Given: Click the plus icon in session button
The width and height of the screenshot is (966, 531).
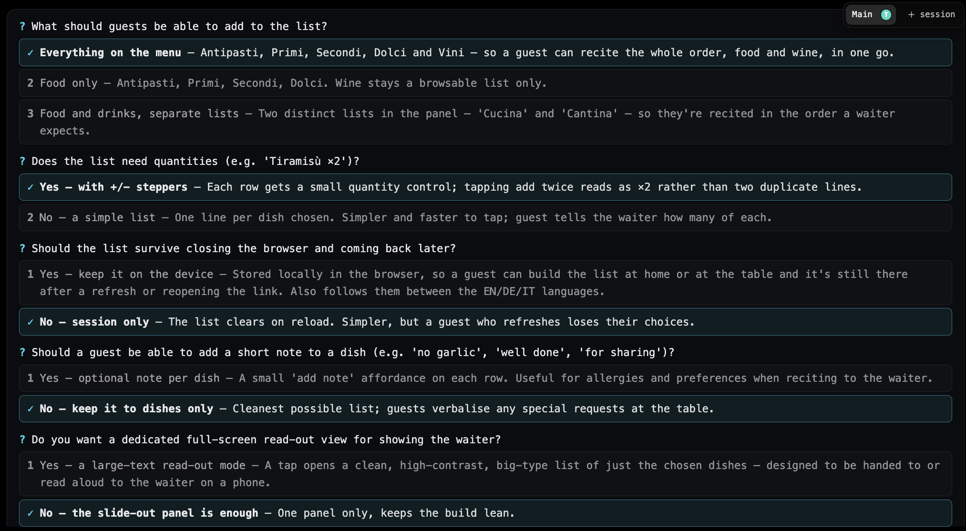Looking at the screenshot, I should 911,15.
